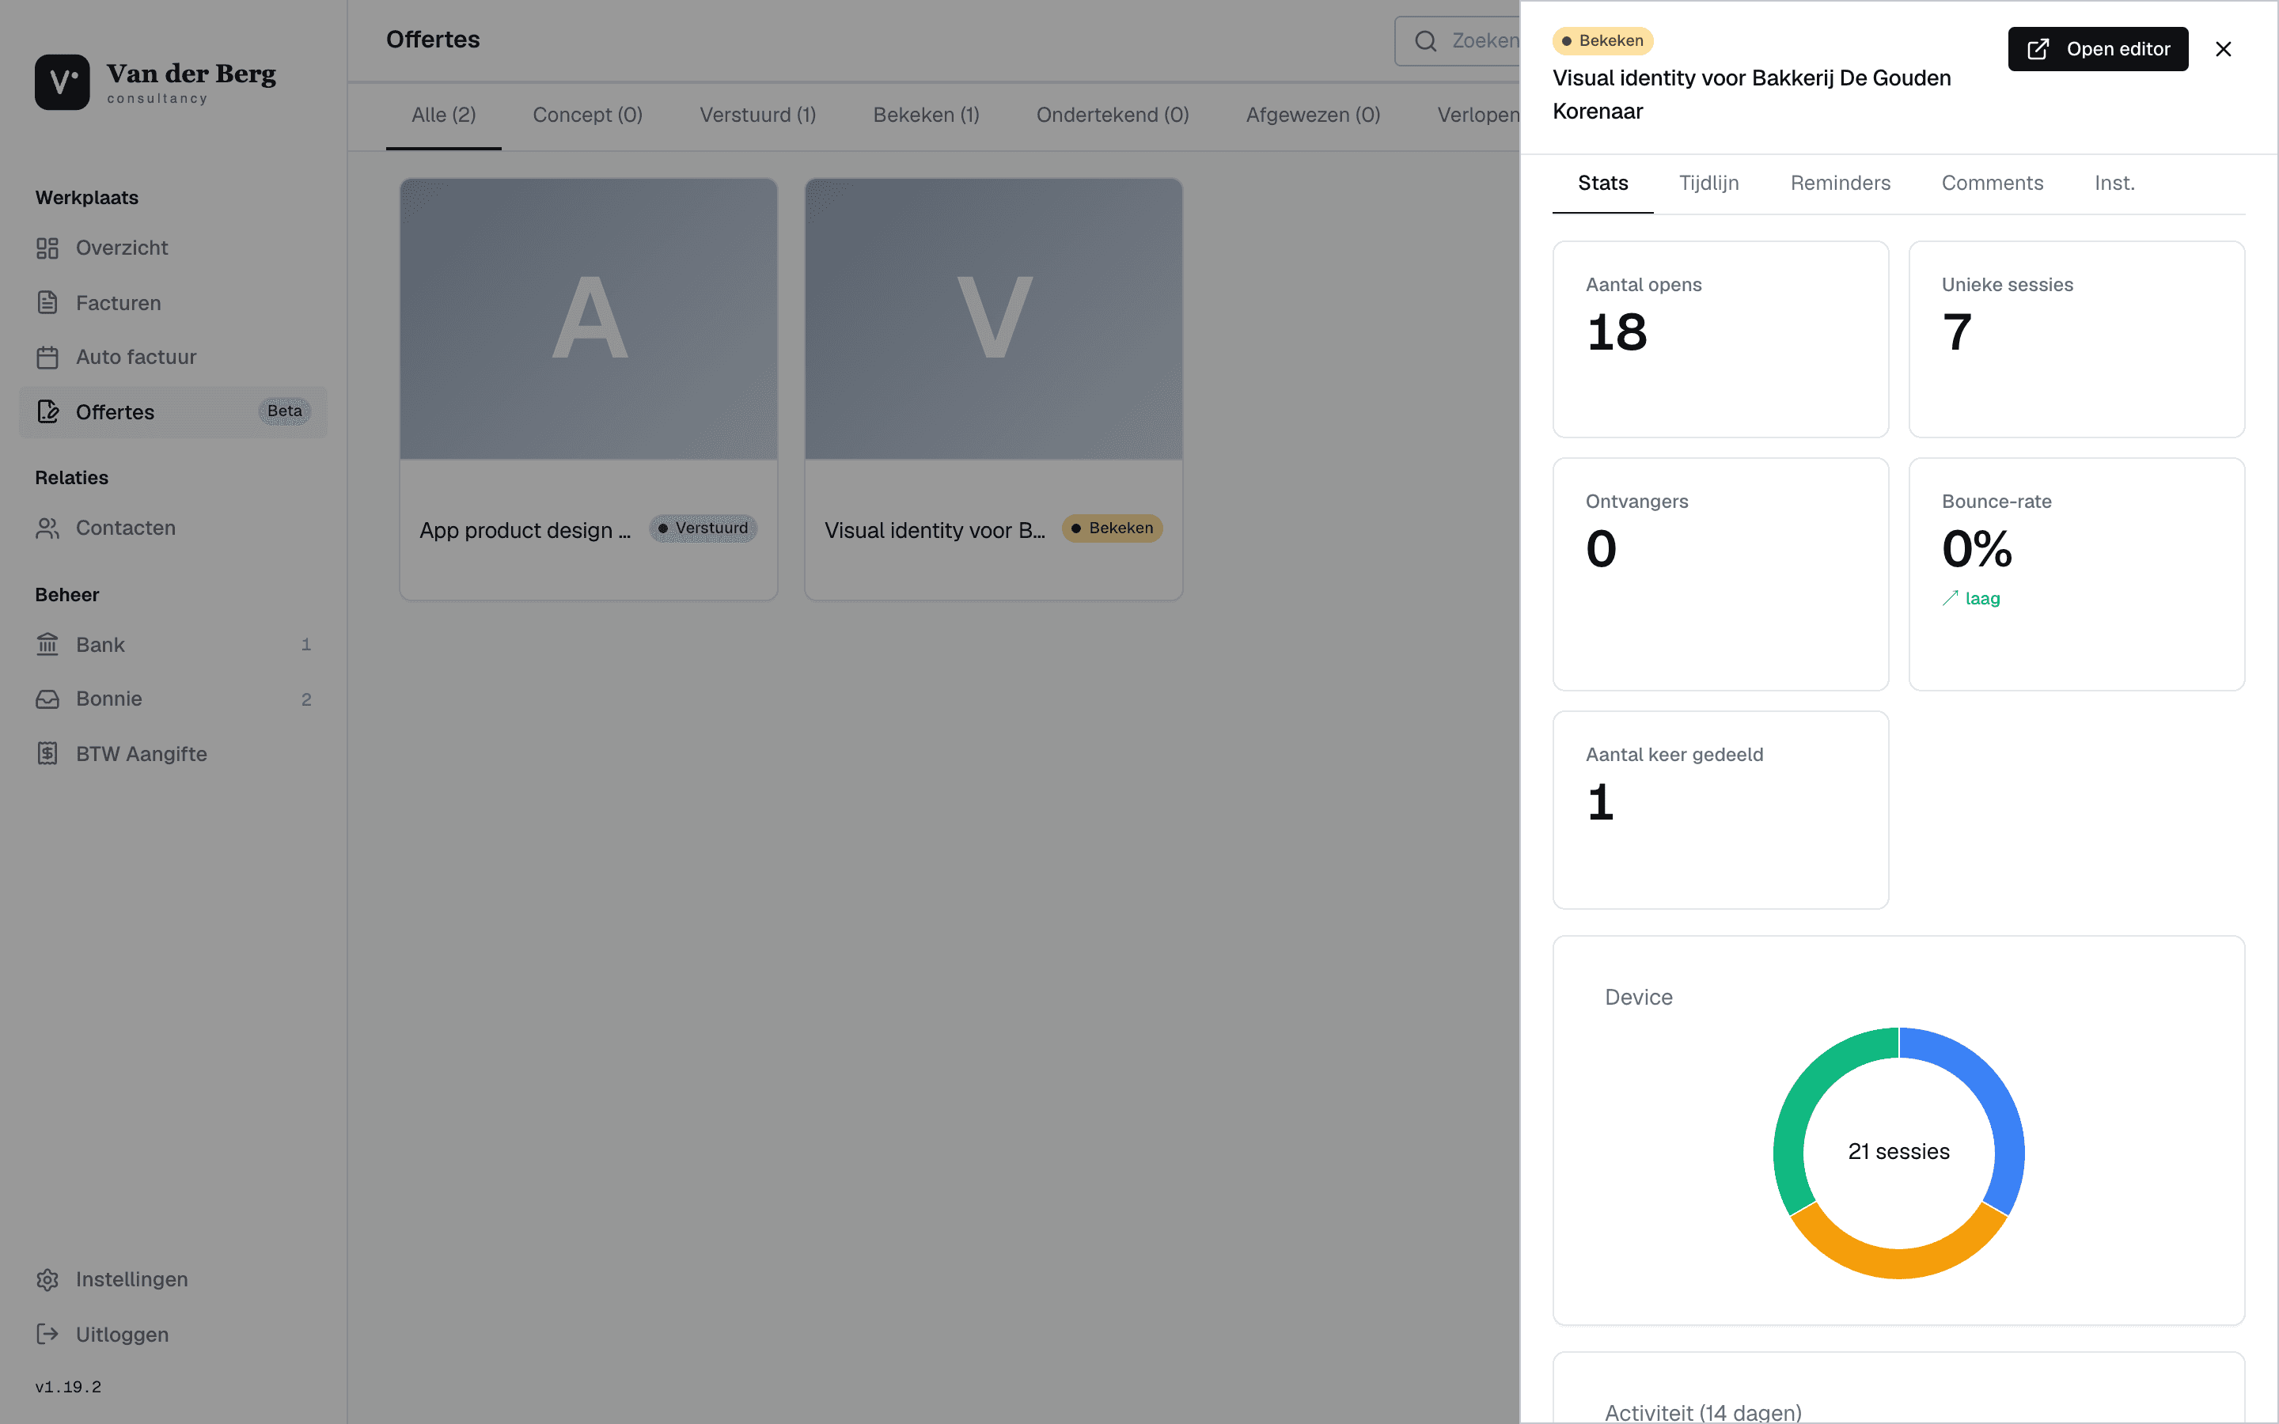Click the Offertes edit-document icon
Viewport: 2279px width, 1424px height.
pyautogui.click(x=47, y=411)
